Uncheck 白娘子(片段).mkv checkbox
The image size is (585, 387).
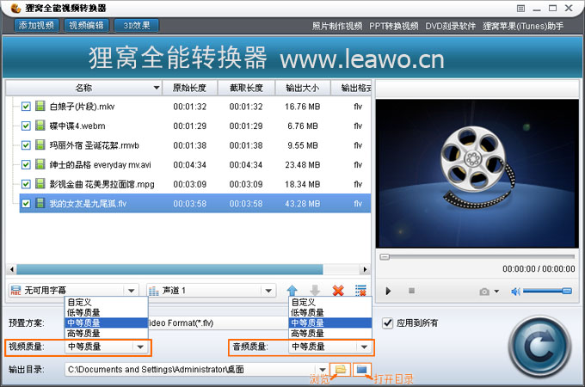(x=26, y=107)
